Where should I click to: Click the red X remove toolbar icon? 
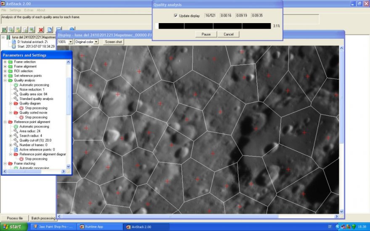pyautogui.click(x=41, y=30)
